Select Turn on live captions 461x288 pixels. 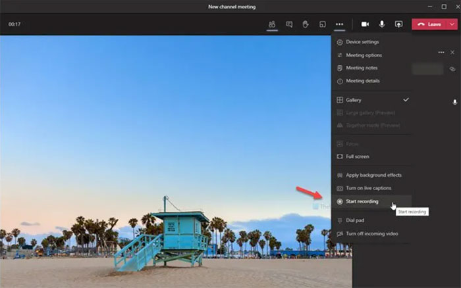[x=368, y=188]
